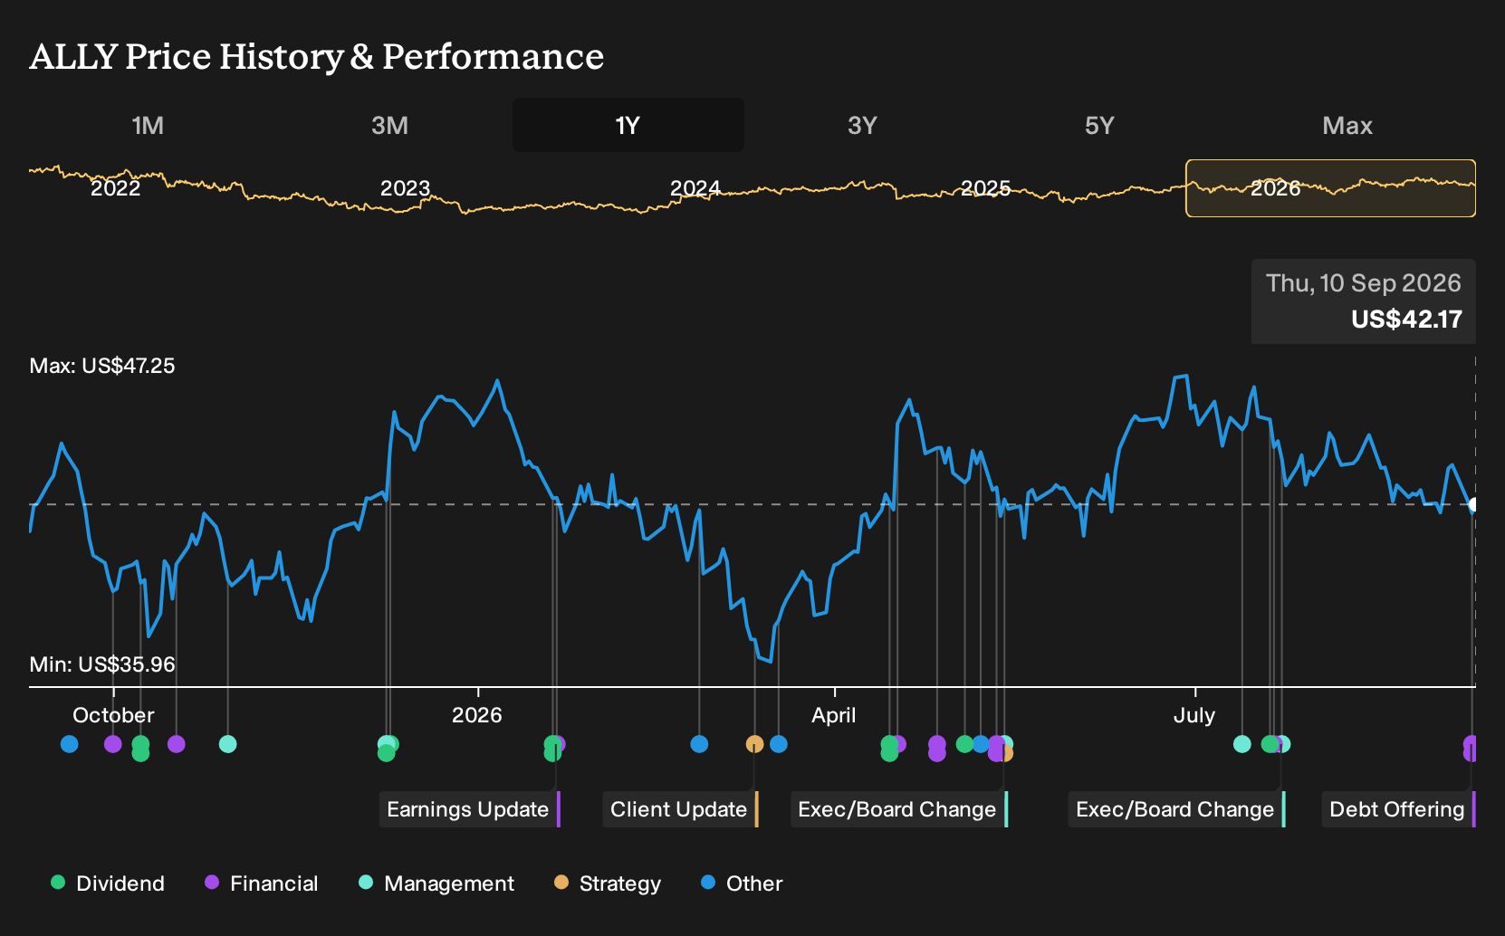The height and width of the screenshot is (936, 1505).
Task: Toggle the Other legend filter
Action: pos(742,883)
